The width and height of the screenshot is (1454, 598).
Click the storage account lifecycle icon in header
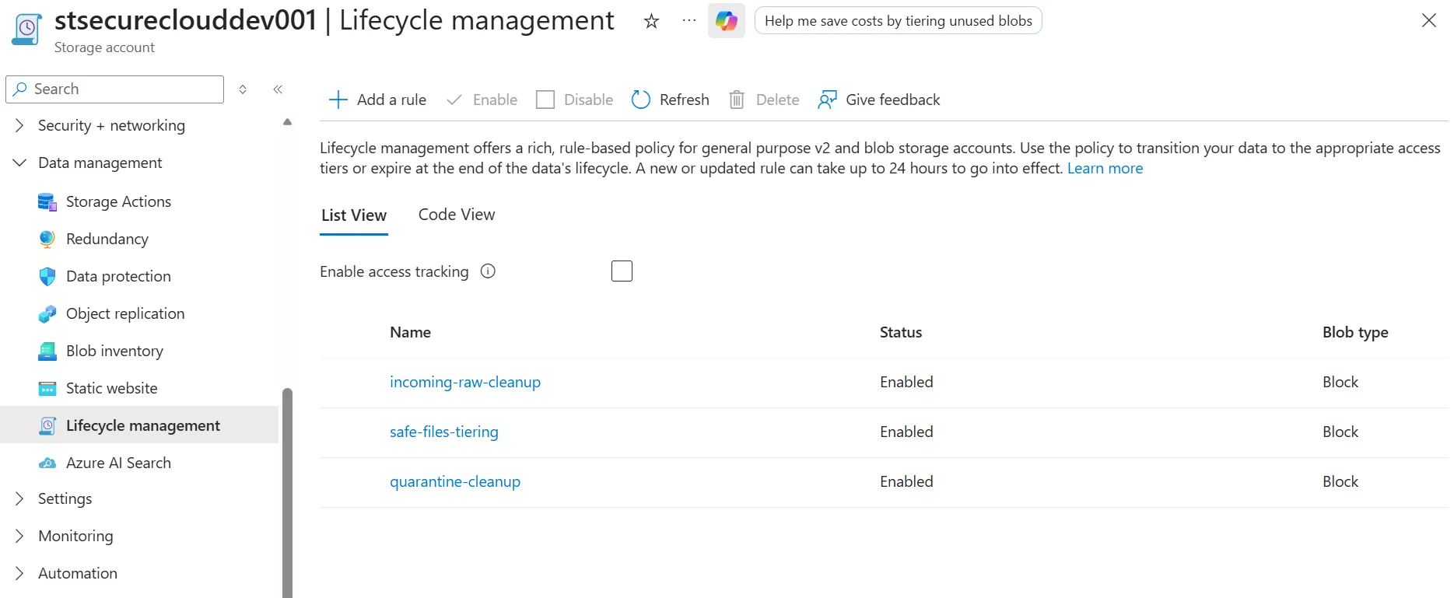[26, 29]
